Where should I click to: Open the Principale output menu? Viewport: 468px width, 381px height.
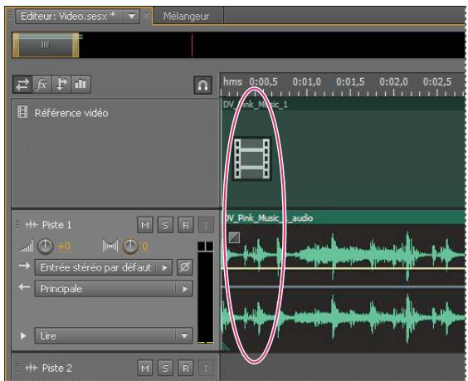(x=114, y=289)
